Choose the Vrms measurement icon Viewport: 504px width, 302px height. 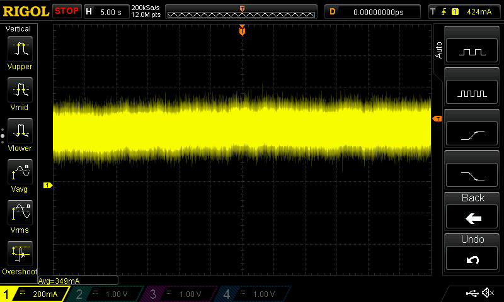click(x=20, y=213)
